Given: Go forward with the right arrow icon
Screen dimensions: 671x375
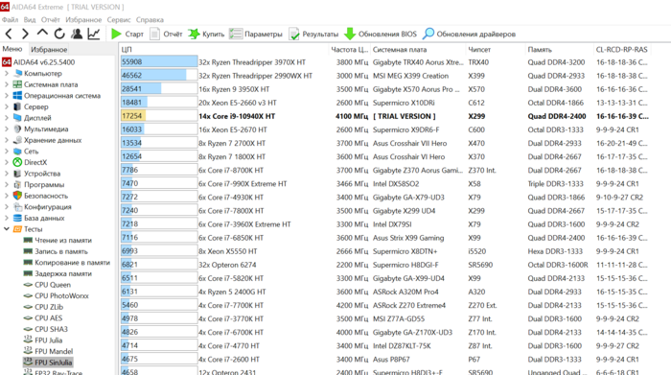Looking at the screenshot, I should coord(25,34).
